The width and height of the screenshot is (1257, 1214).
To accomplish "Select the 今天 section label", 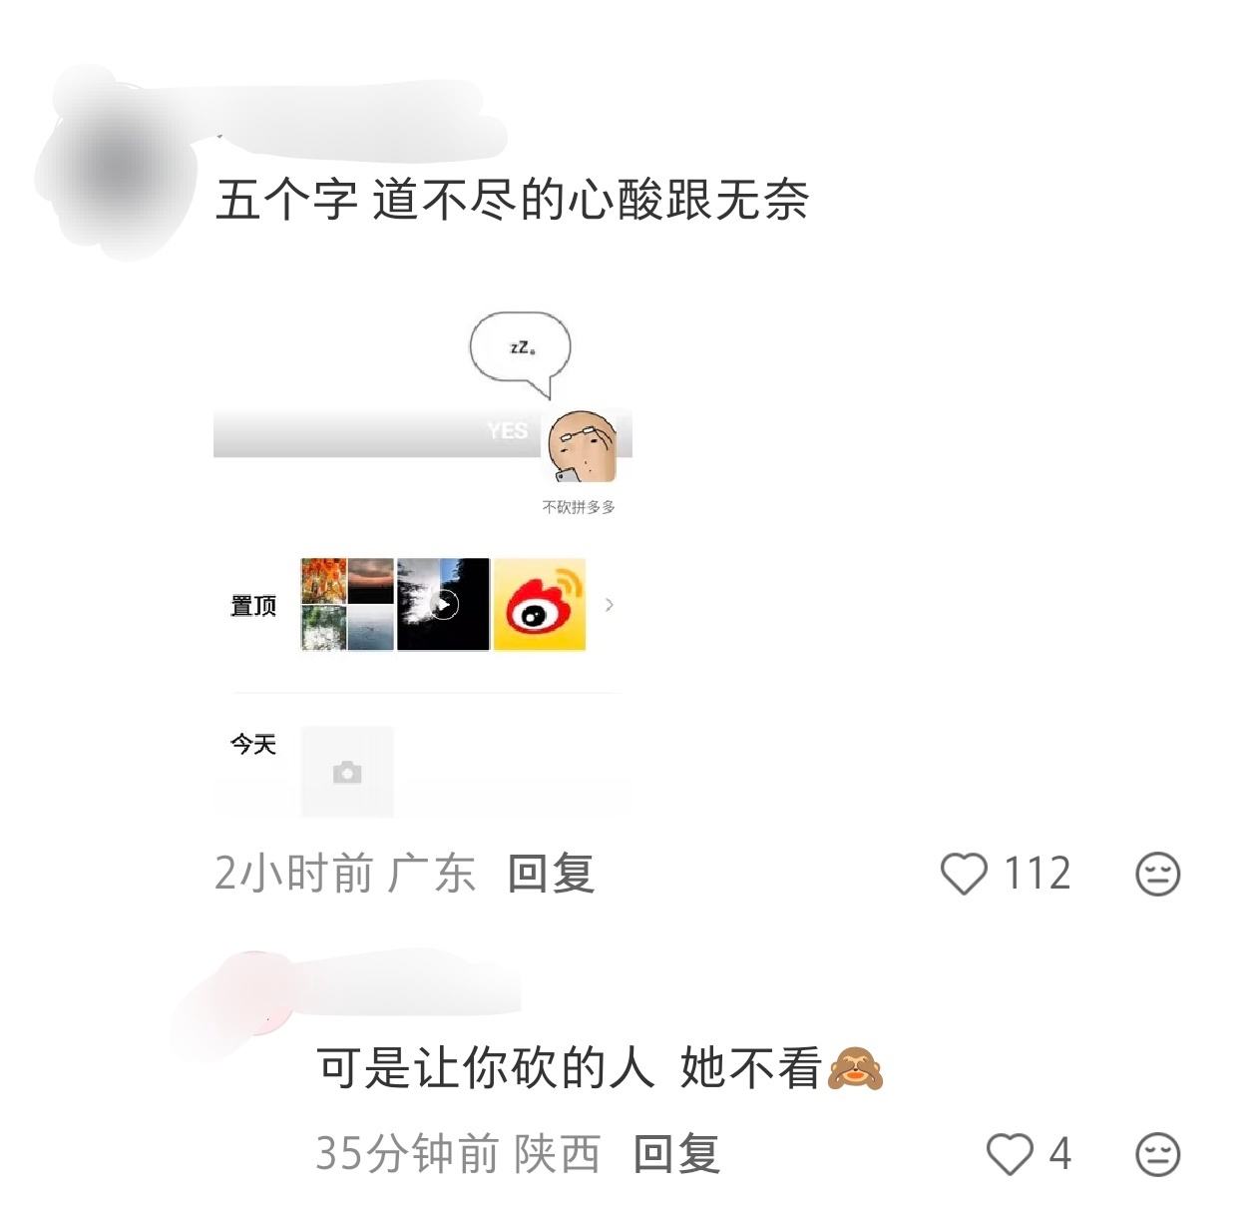I will click(253, 744).
